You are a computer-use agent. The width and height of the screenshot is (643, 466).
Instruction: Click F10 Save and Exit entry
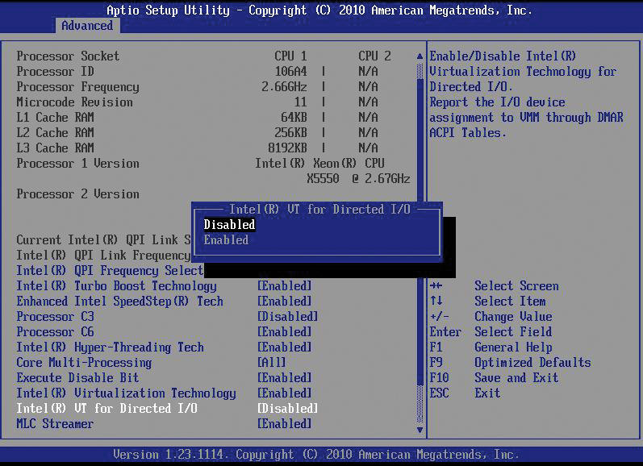494,377
